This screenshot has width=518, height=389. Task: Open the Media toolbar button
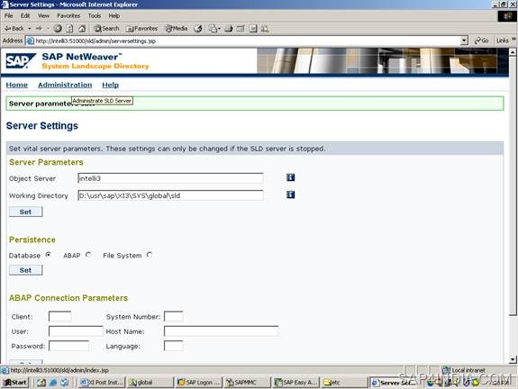click(x=177, y=29)
